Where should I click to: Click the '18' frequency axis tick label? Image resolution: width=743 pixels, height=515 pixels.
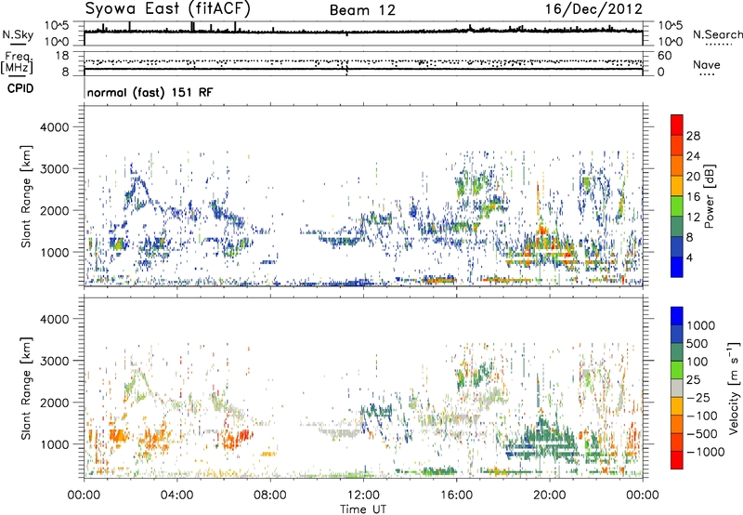[62, 56]
